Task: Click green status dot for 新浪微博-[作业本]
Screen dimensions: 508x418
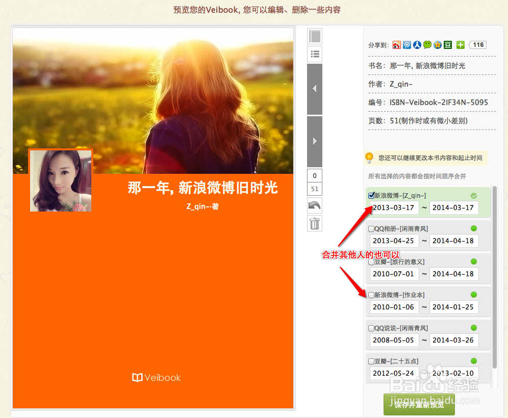Action: [x=474, y=295]
